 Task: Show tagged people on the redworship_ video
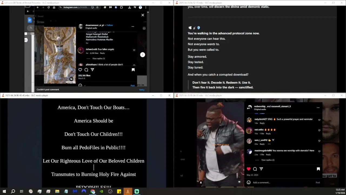[x=201, y=183]
